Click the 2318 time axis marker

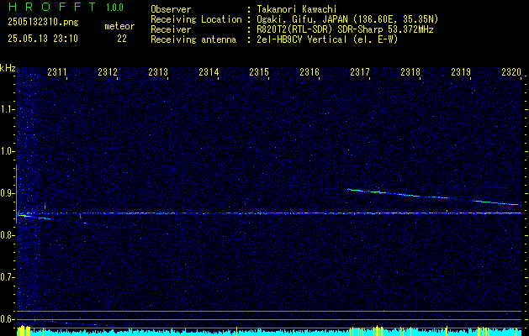tap(410, 72)
